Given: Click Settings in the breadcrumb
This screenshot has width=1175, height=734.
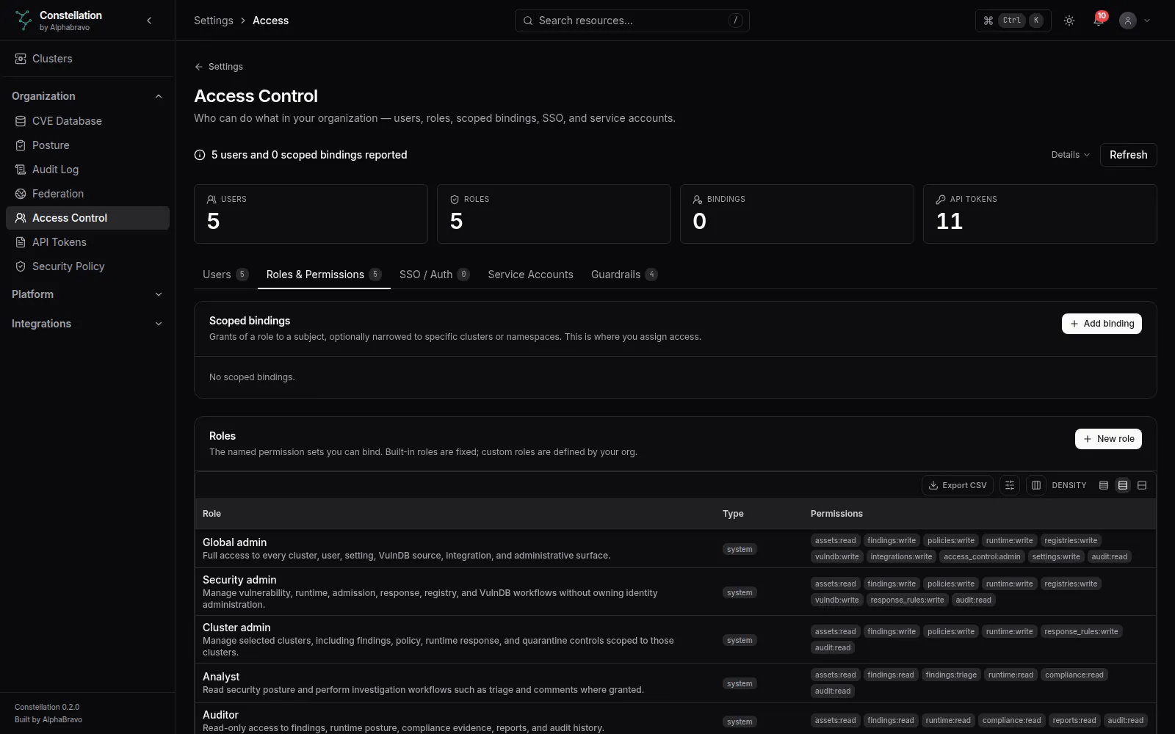Looking at the screenshot, I should [x=213, y=21].
